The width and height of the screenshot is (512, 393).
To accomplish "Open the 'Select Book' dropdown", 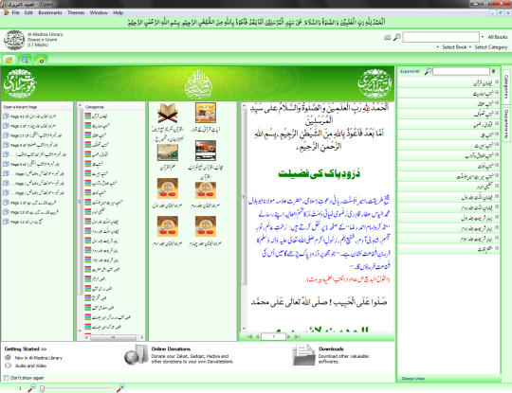I will [x=451, y=47].
